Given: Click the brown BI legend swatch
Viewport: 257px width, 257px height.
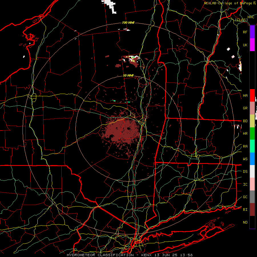Looking at the screenshot, I should click(252, 210).
